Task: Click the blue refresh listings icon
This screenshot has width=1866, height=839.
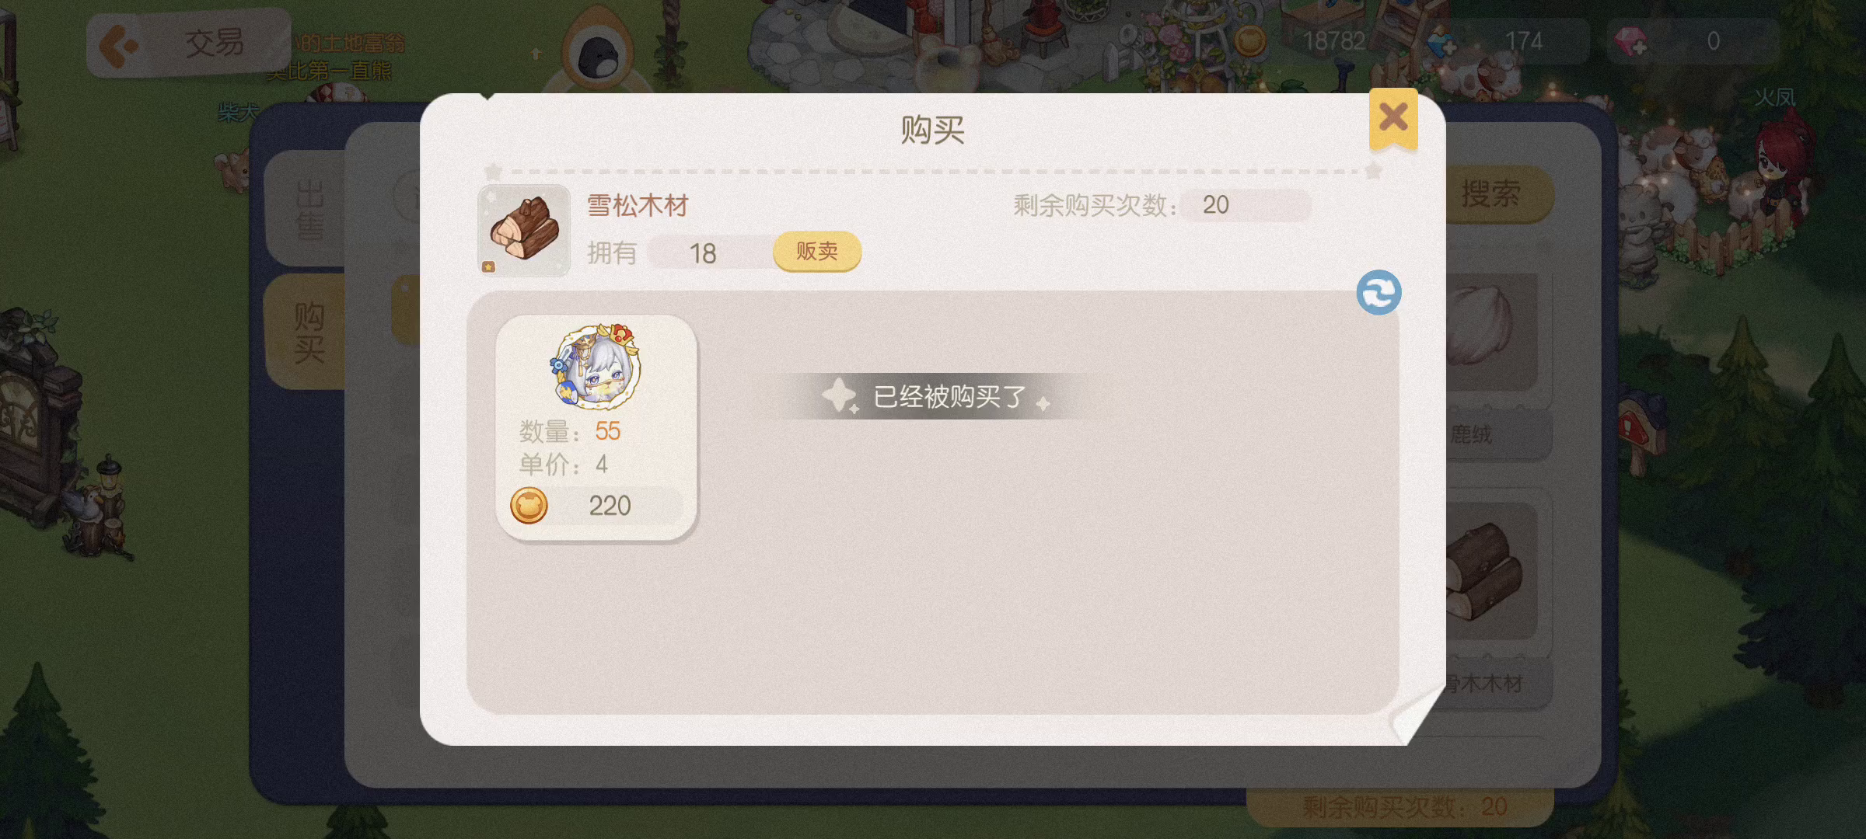Action: [x=1379, y=292]
